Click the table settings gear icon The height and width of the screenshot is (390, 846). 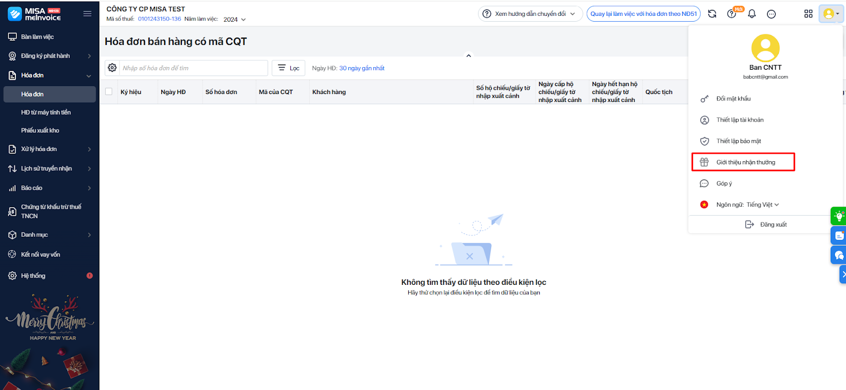click(112, 68)
